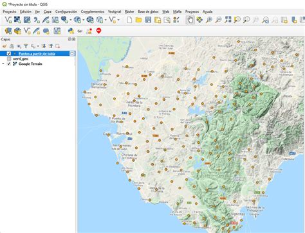Click the Save Project floppy disk icon
Viewport: 305px width, 233px height.
[x=148, y=20]
